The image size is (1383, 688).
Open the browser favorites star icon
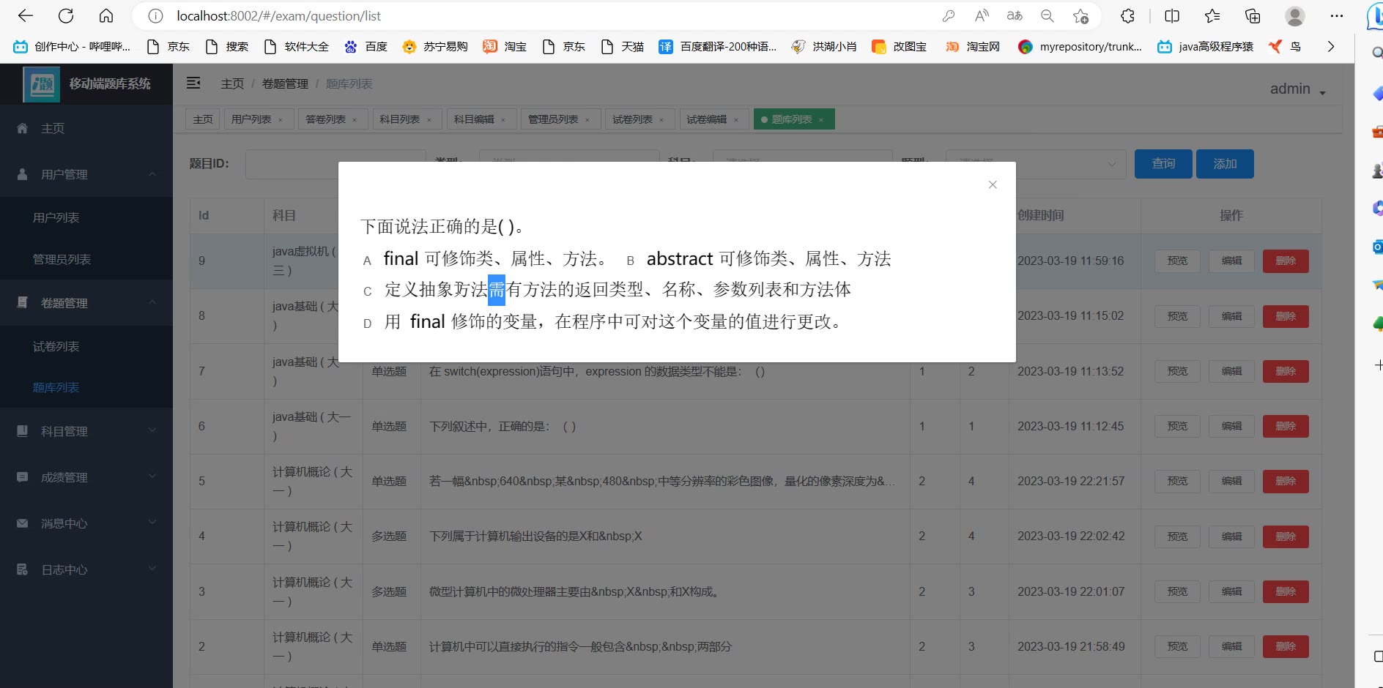pos(1212,16)
